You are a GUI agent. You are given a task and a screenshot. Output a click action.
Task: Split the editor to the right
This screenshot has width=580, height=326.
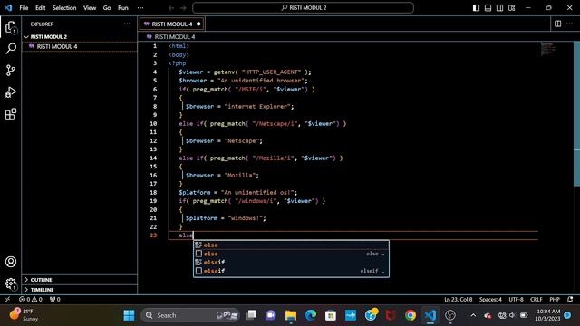558,24
